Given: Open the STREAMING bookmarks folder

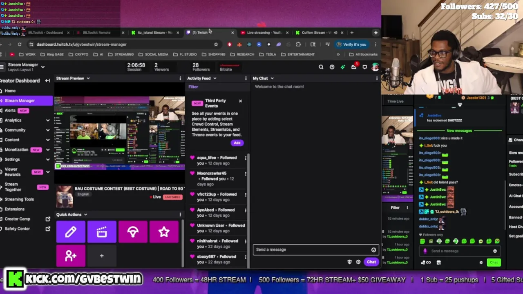Looking at the screenshot, I should (121, 54).
